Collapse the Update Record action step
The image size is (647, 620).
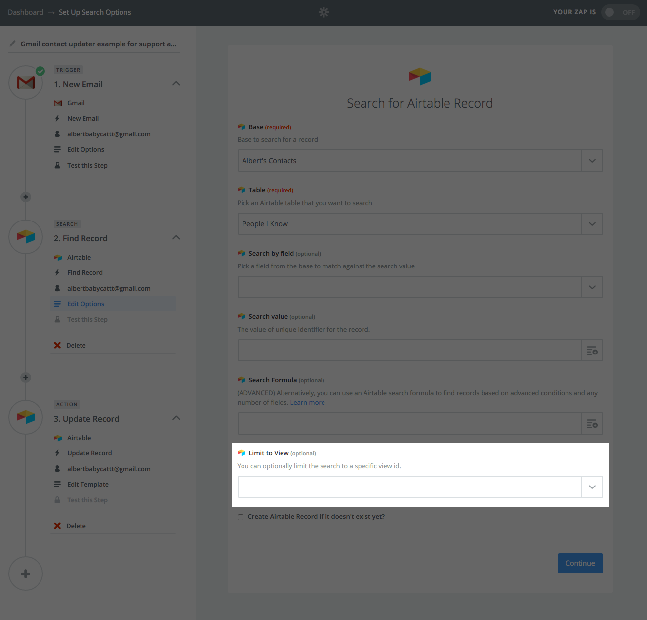tap(176, 418)
